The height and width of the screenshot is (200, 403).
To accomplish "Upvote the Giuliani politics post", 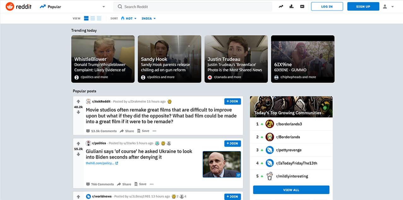I will (x=79, y=143).
